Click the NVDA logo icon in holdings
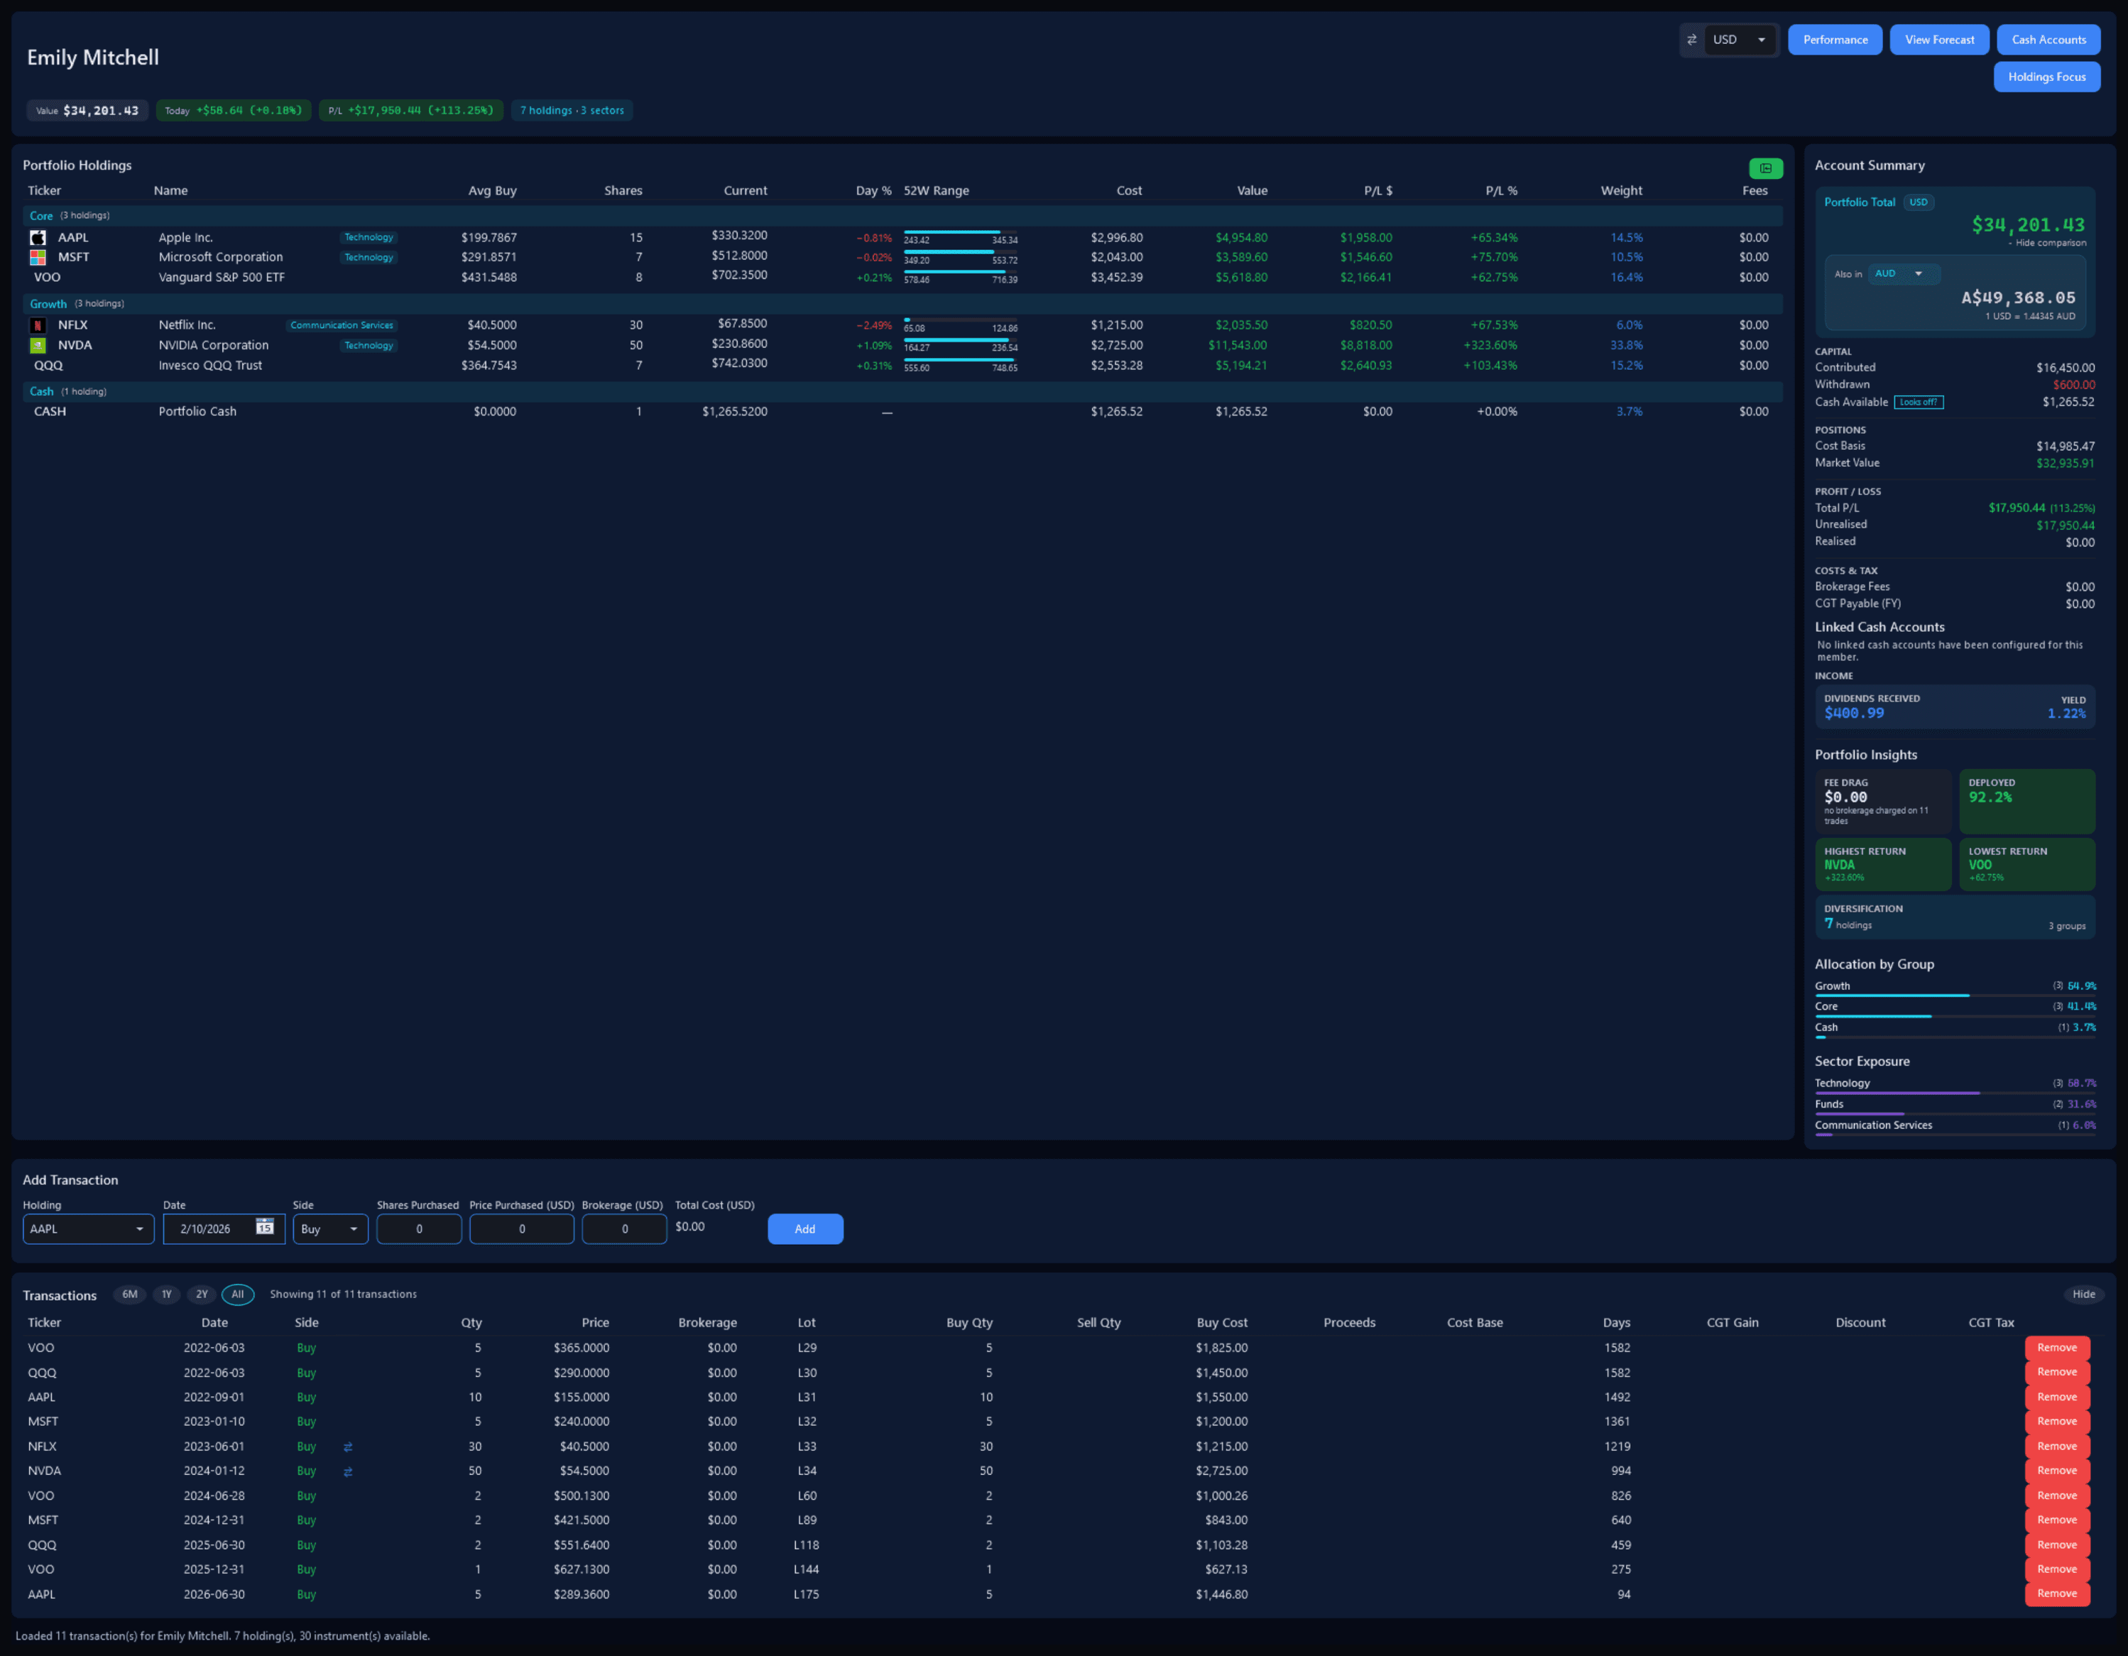 tap(38, 345)
